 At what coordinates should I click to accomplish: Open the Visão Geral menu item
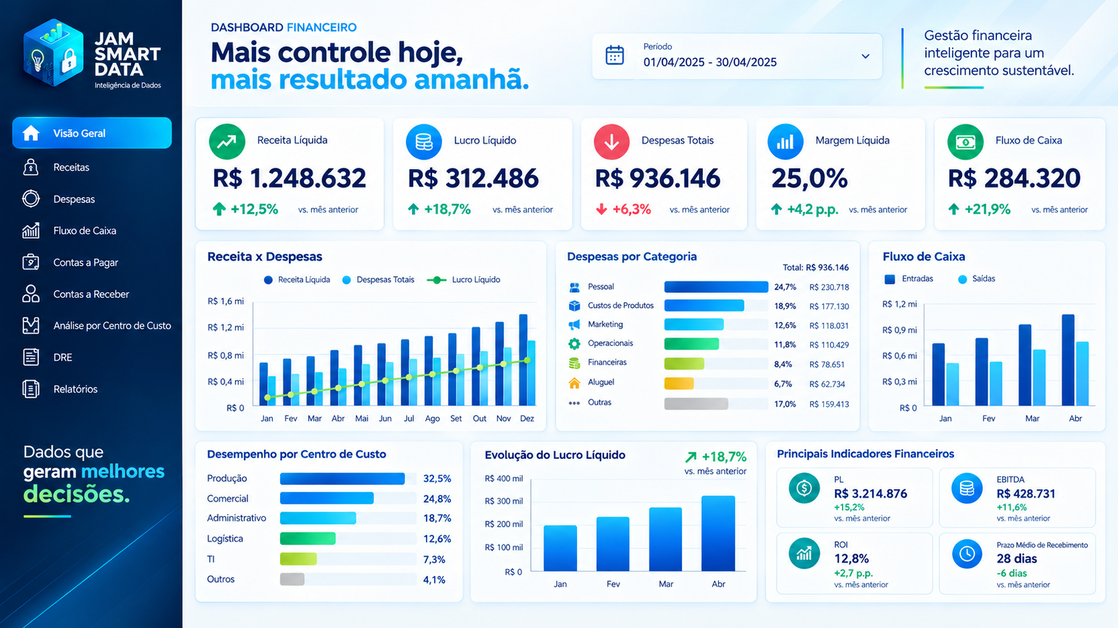92,133
